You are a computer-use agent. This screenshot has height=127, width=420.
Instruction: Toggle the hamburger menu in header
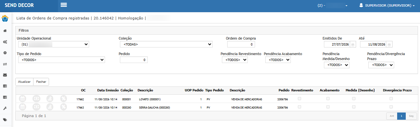(x=64, y=5)
